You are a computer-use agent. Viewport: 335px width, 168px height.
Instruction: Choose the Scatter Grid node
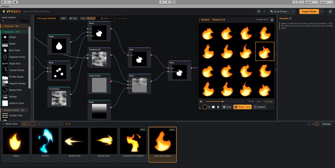coord(15,115)
